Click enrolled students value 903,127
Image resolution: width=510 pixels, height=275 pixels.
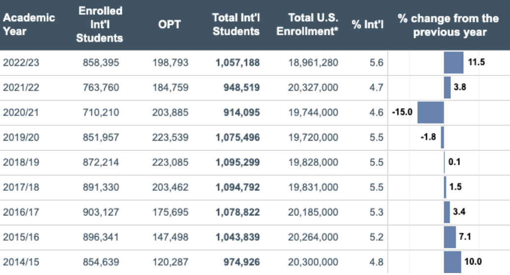pyautogui.click(x=101, y=212)
